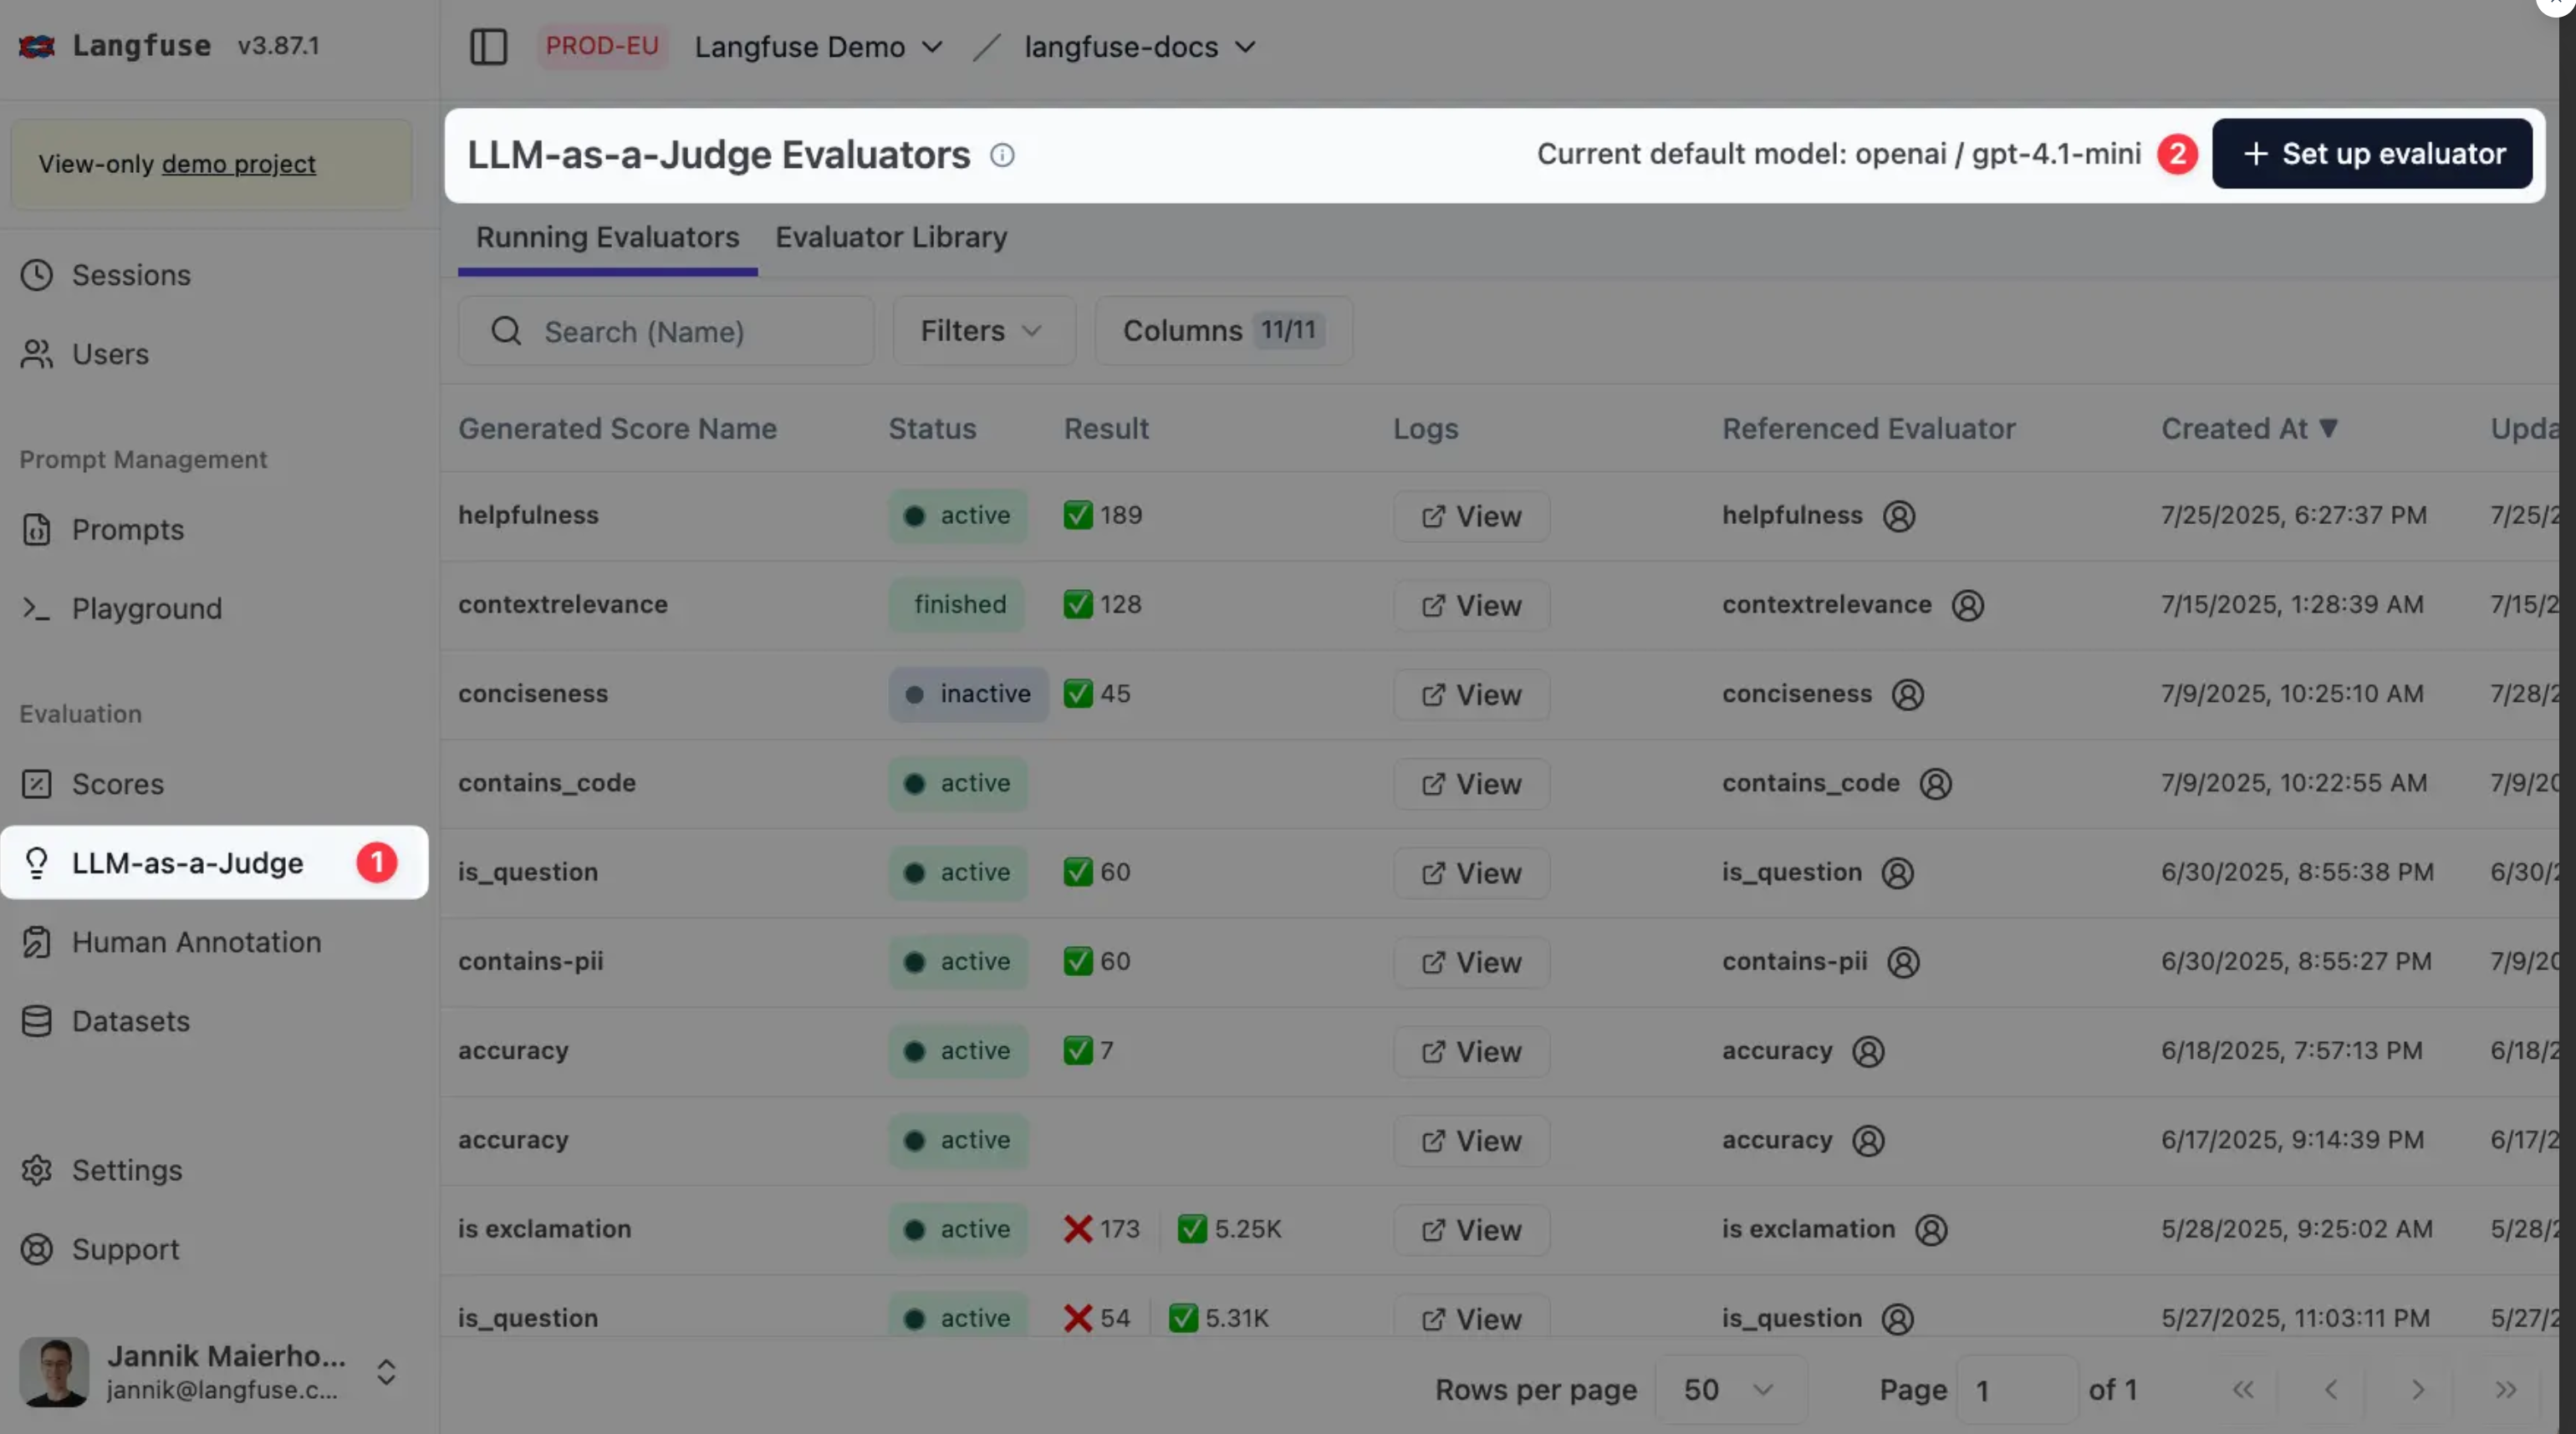Screen dimensions: 2576x1434
Task: Expand the Filters dropdown
Action: coord(982,331)
